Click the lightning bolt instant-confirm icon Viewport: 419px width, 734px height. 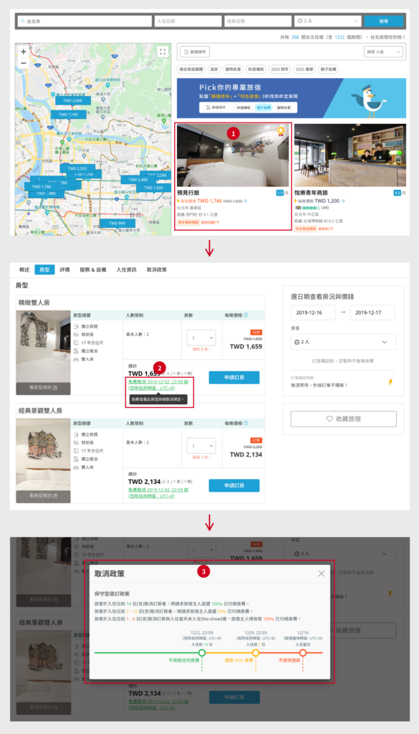click(390, 383)
